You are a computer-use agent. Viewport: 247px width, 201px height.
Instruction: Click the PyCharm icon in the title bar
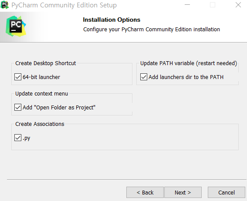4,5
